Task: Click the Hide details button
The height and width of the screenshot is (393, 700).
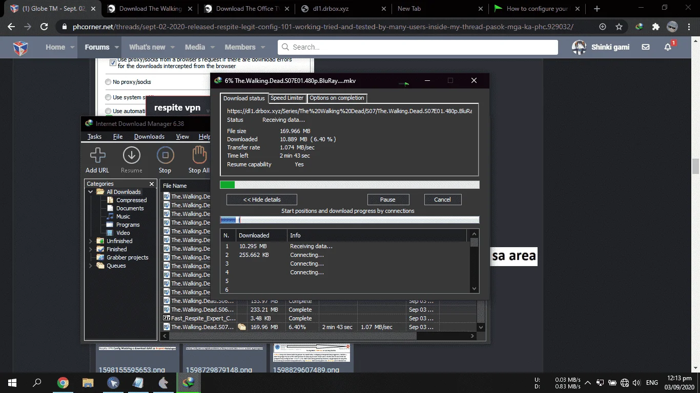Action: 262,200
